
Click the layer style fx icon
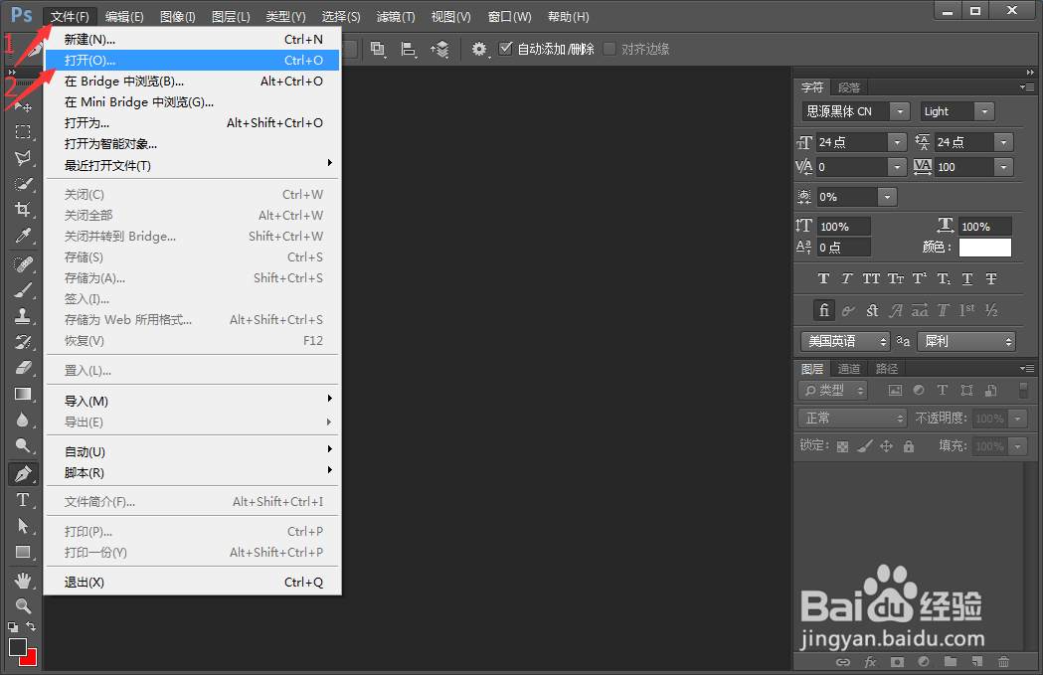point(870,662)
